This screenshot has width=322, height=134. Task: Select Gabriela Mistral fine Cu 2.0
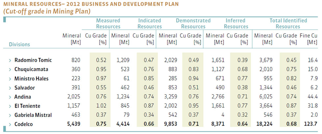(314, 115)
